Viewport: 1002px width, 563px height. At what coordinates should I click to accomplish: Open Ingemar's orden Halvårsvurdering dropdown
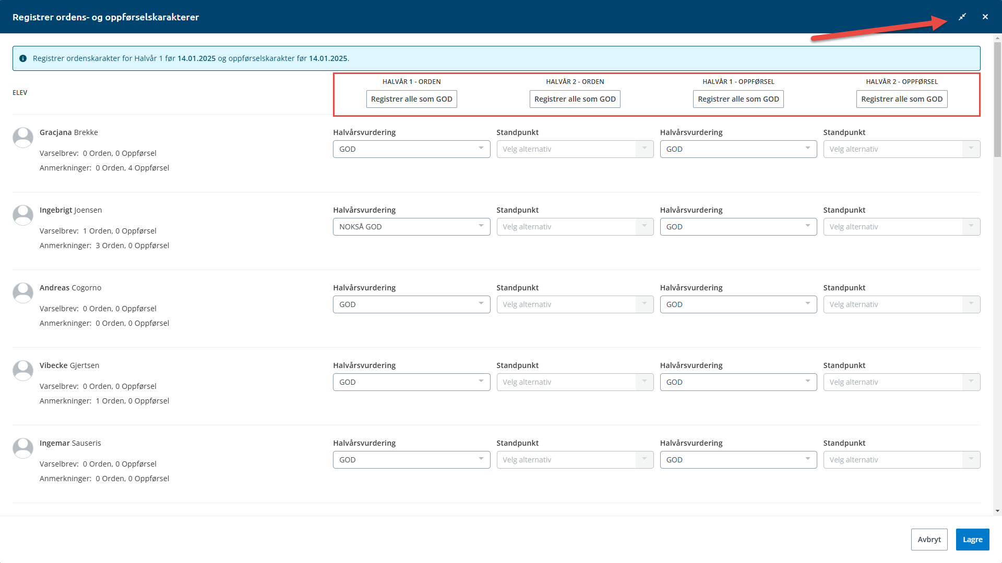pyautogui.click(x=411, y=460)
